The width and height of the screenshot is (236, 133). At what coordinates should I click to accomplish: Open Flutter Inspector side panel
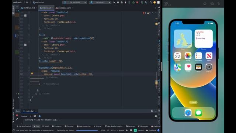click(x=159, y=48)
